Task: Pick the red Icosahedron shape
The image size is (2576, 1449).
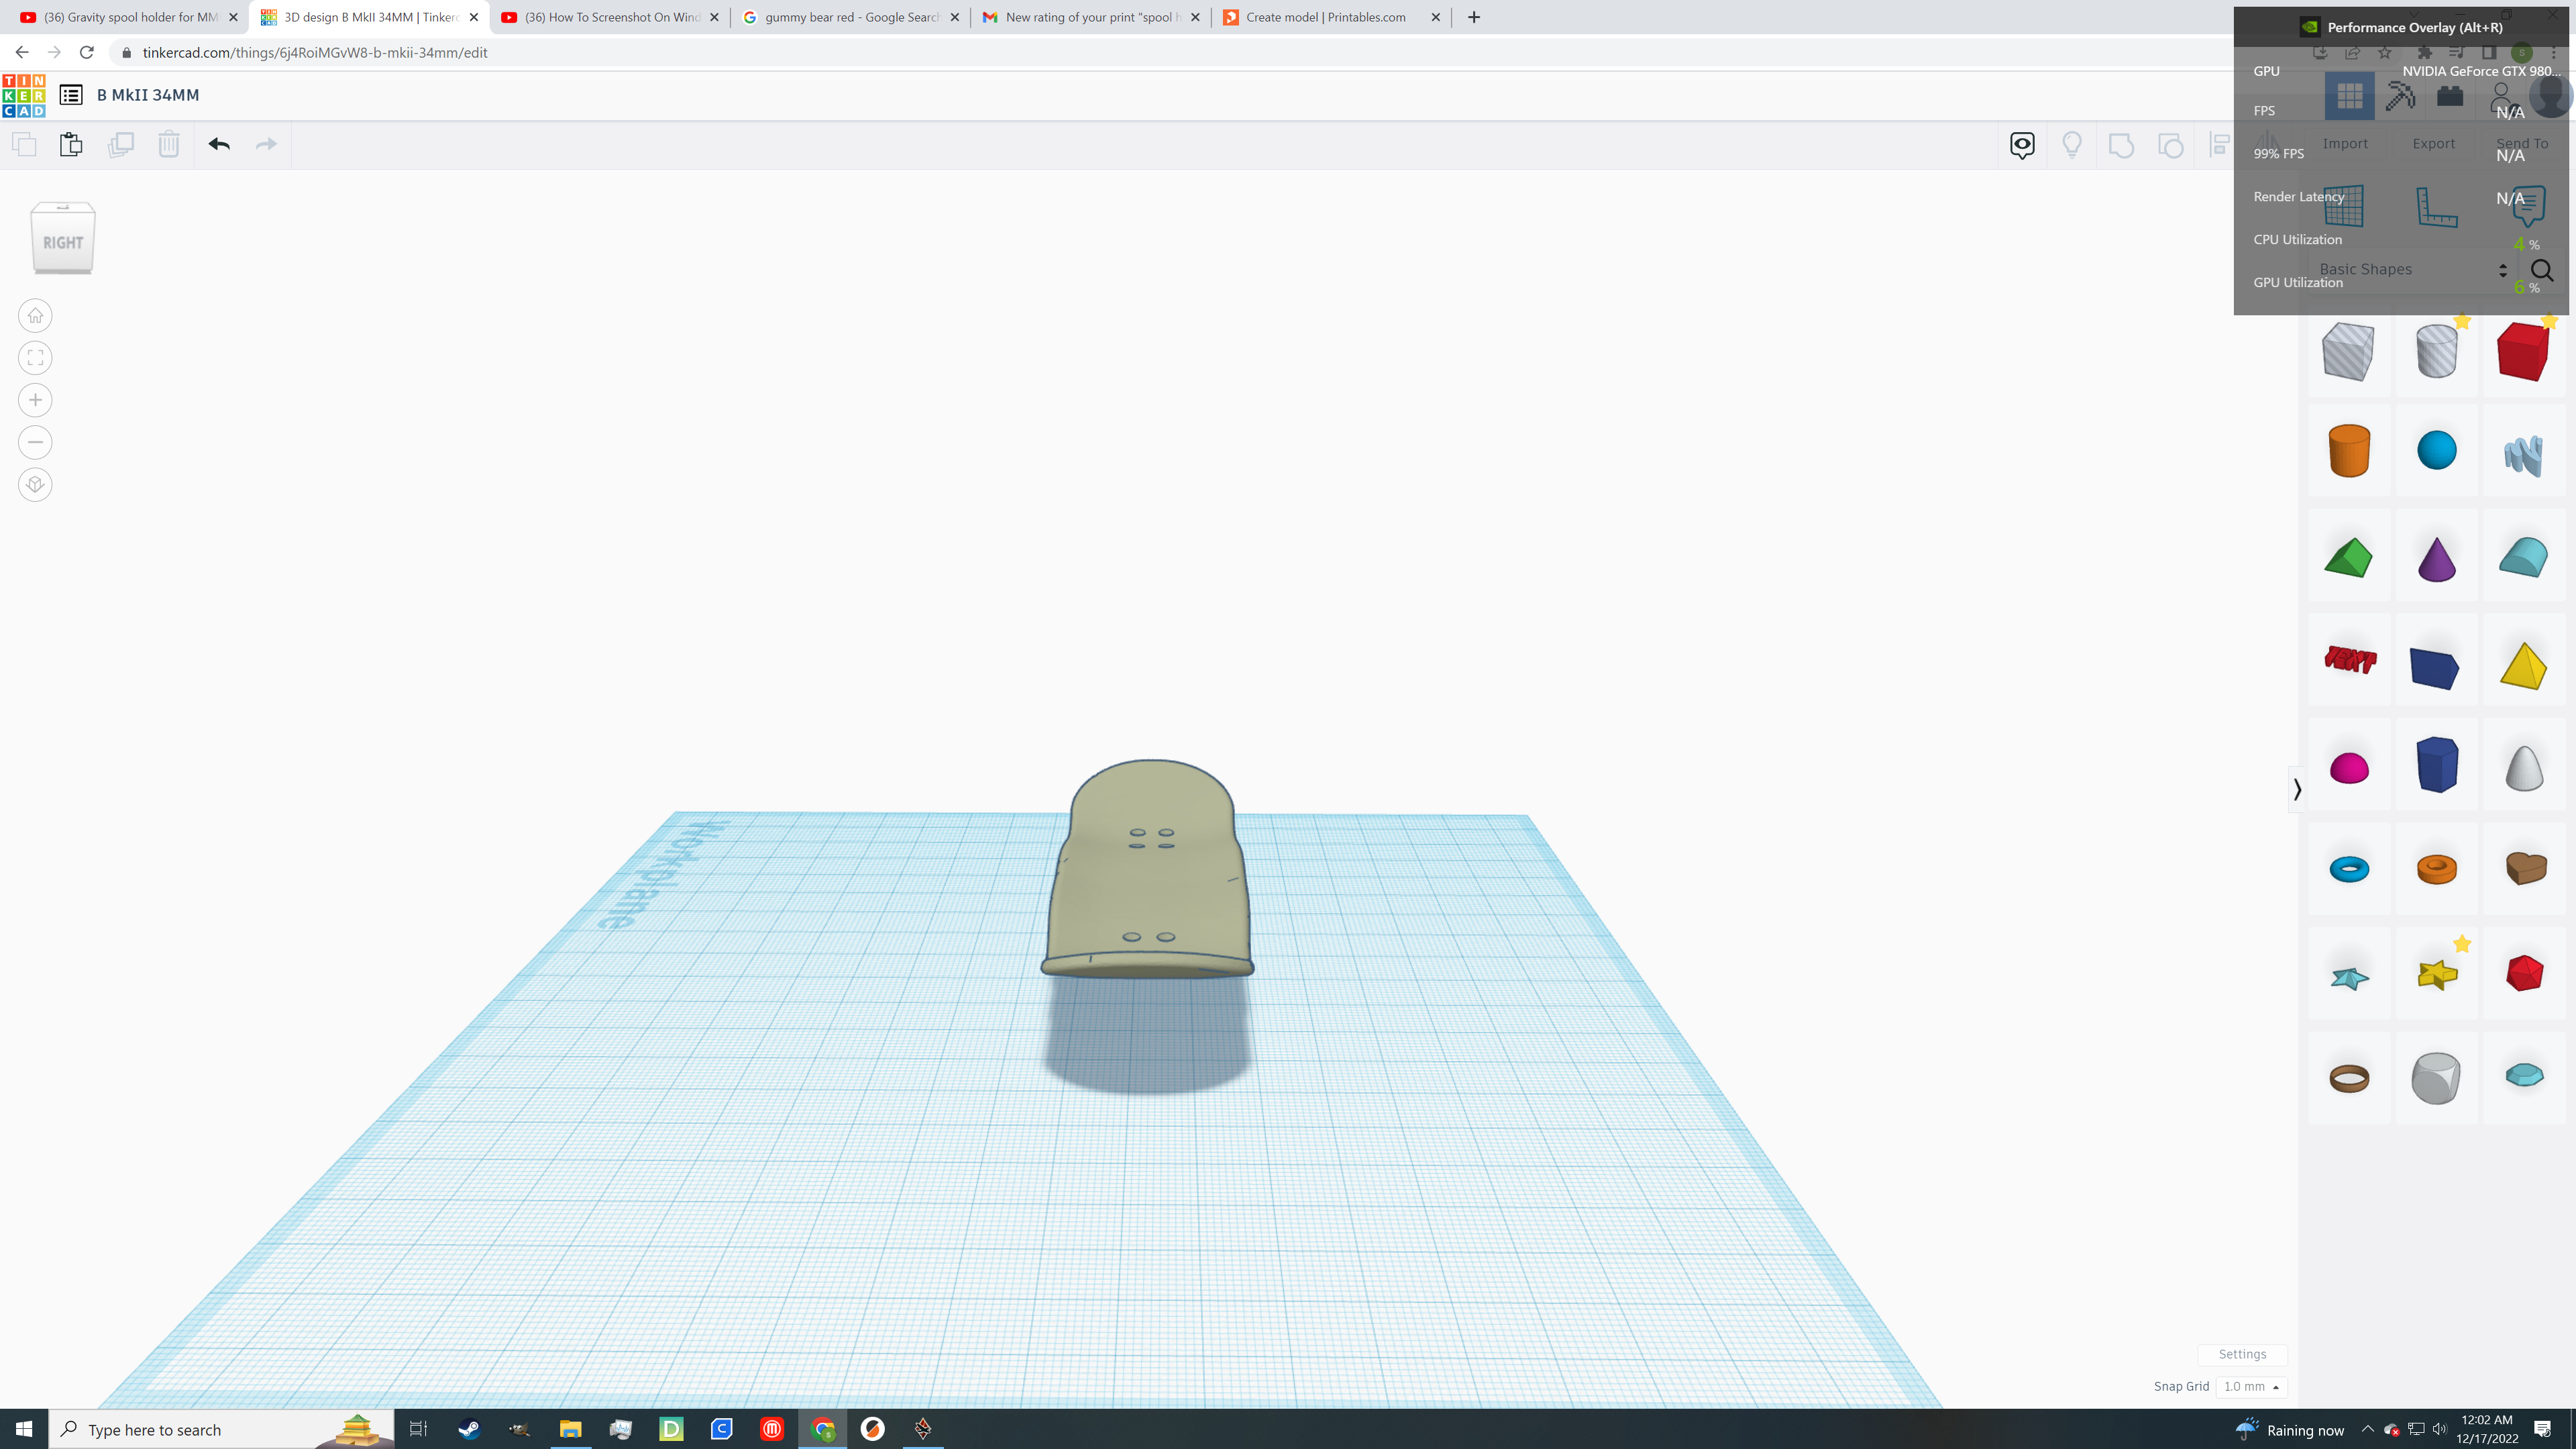Action: point(2524,973)
